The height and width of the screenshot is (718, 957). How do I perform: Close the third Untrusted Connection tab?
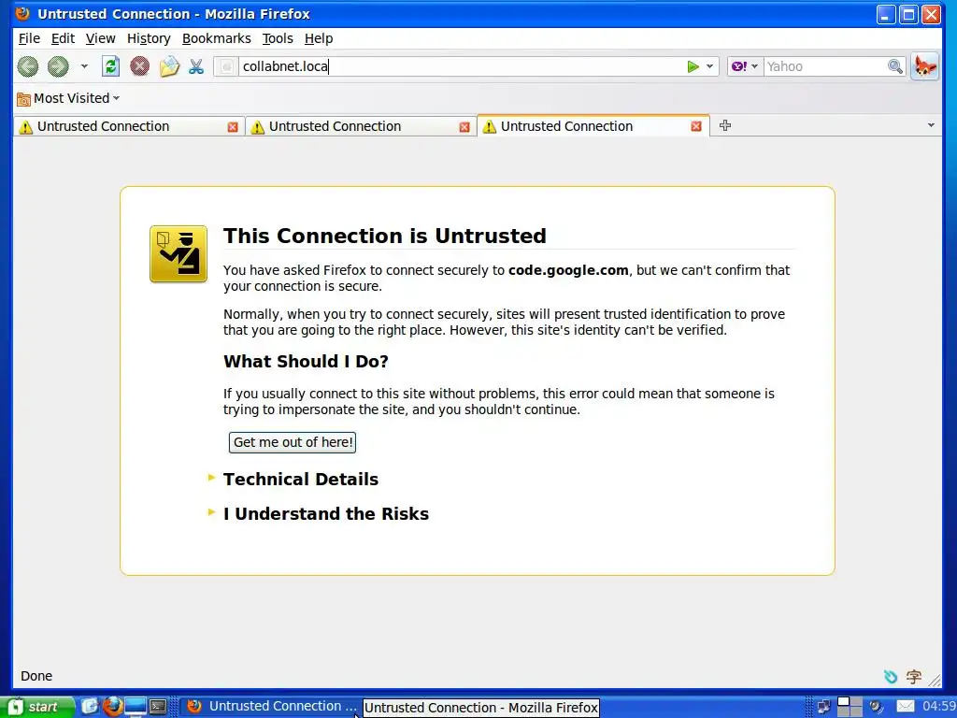pos(695,126)
